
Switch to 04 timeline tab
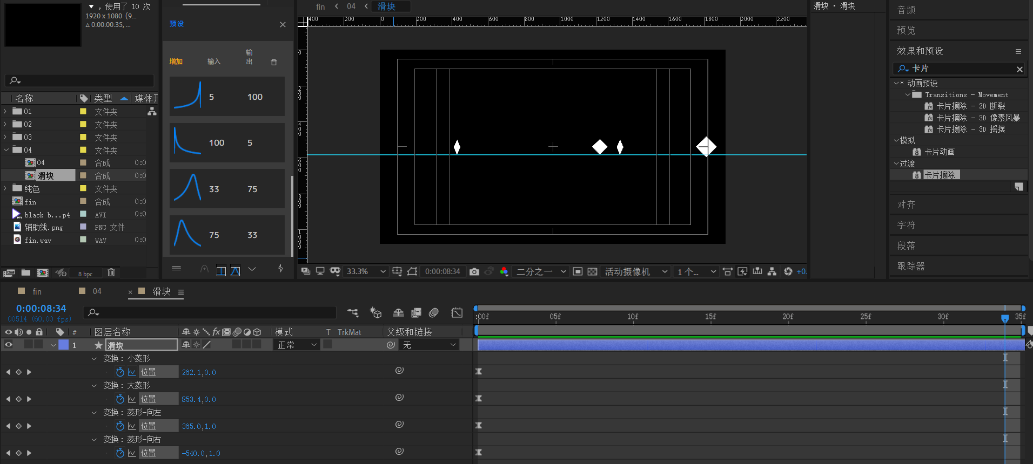tap(97, 291)
